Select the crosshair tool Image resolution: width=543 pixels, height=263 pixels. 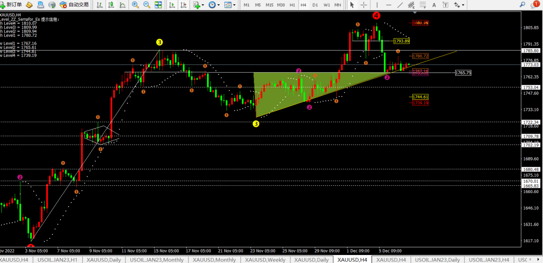(364, 5)
